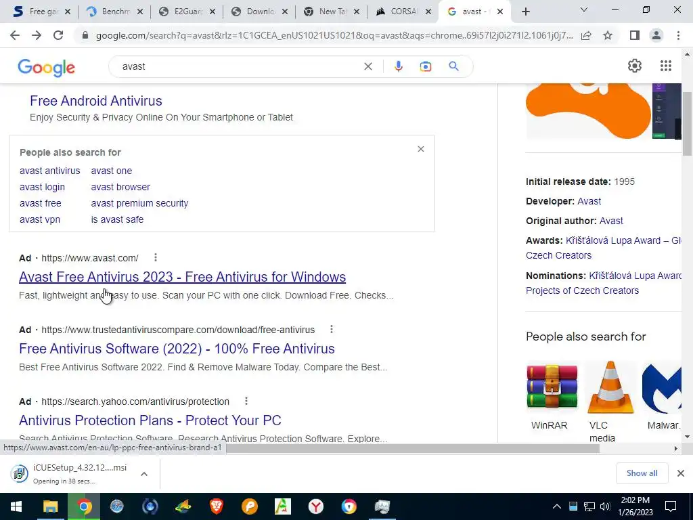The height and width of the screenshot is (520, 693).
Task: Open the iCUESetup msi download item
Action: [x=70, y=473]
